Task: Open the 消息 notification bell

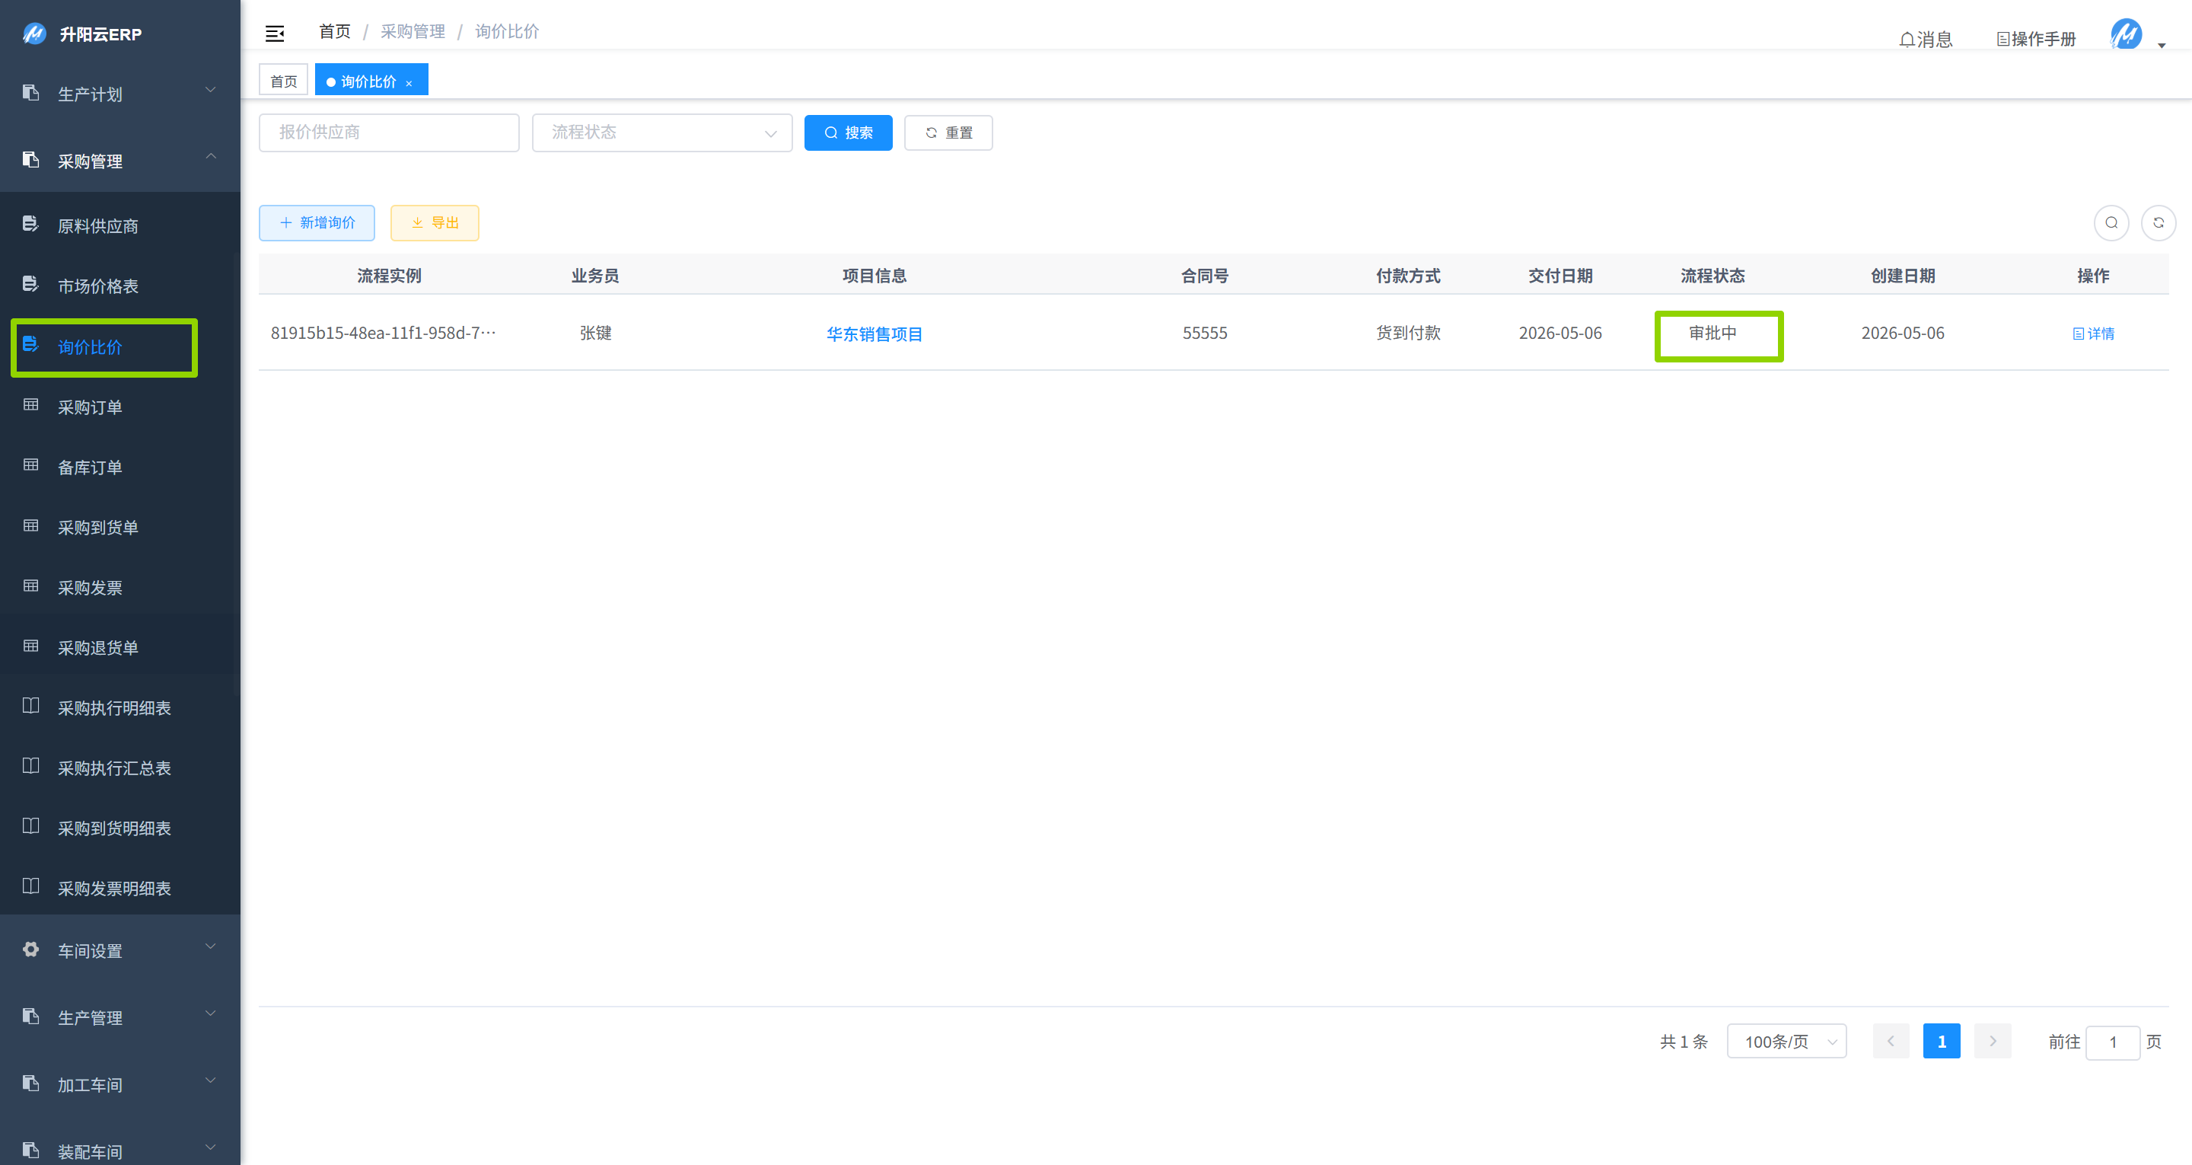Action: coord(1926,38)
